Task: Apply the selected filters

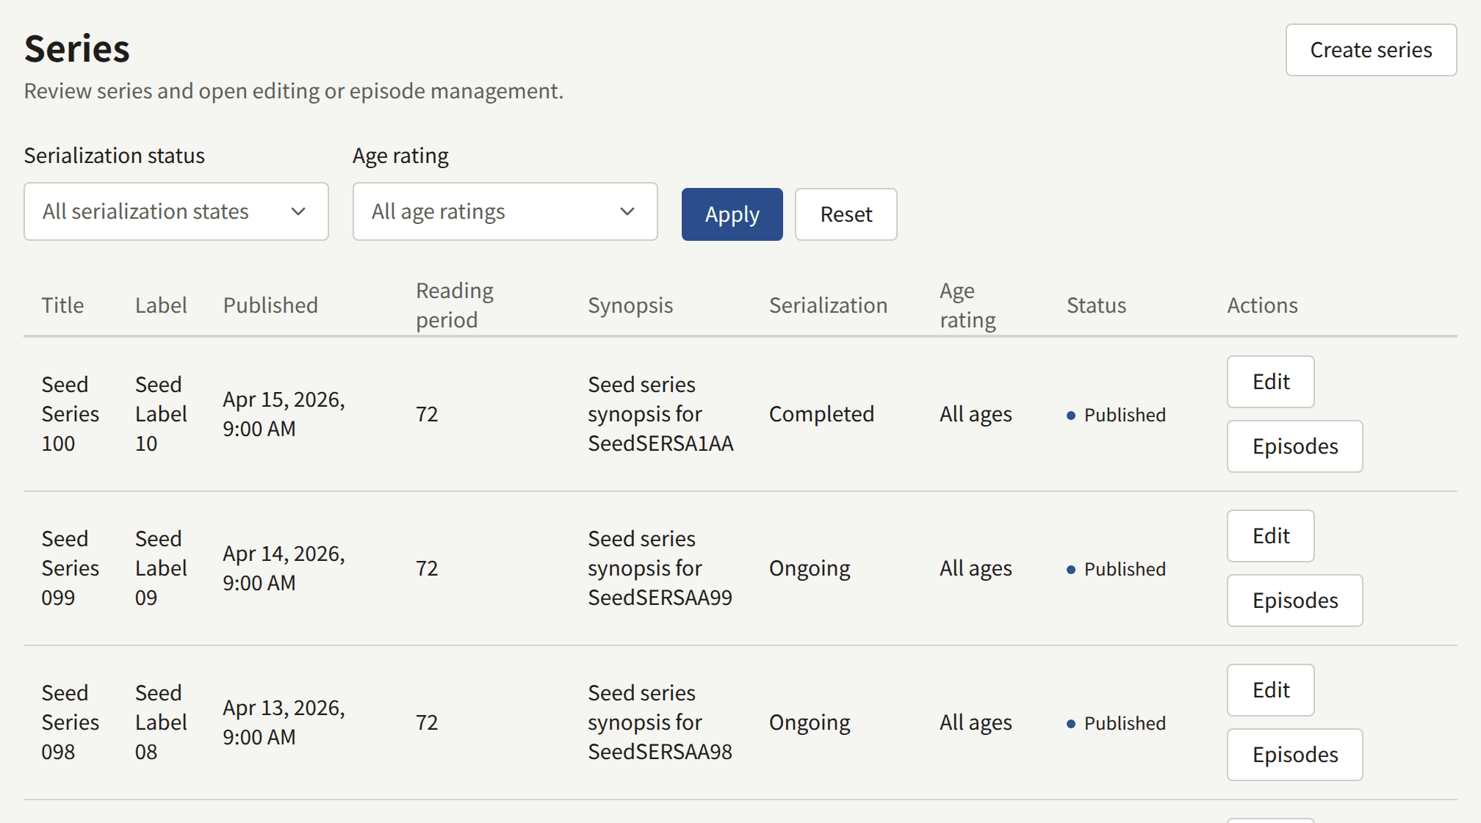Action: pyautogui.click(x=732, y=214)
